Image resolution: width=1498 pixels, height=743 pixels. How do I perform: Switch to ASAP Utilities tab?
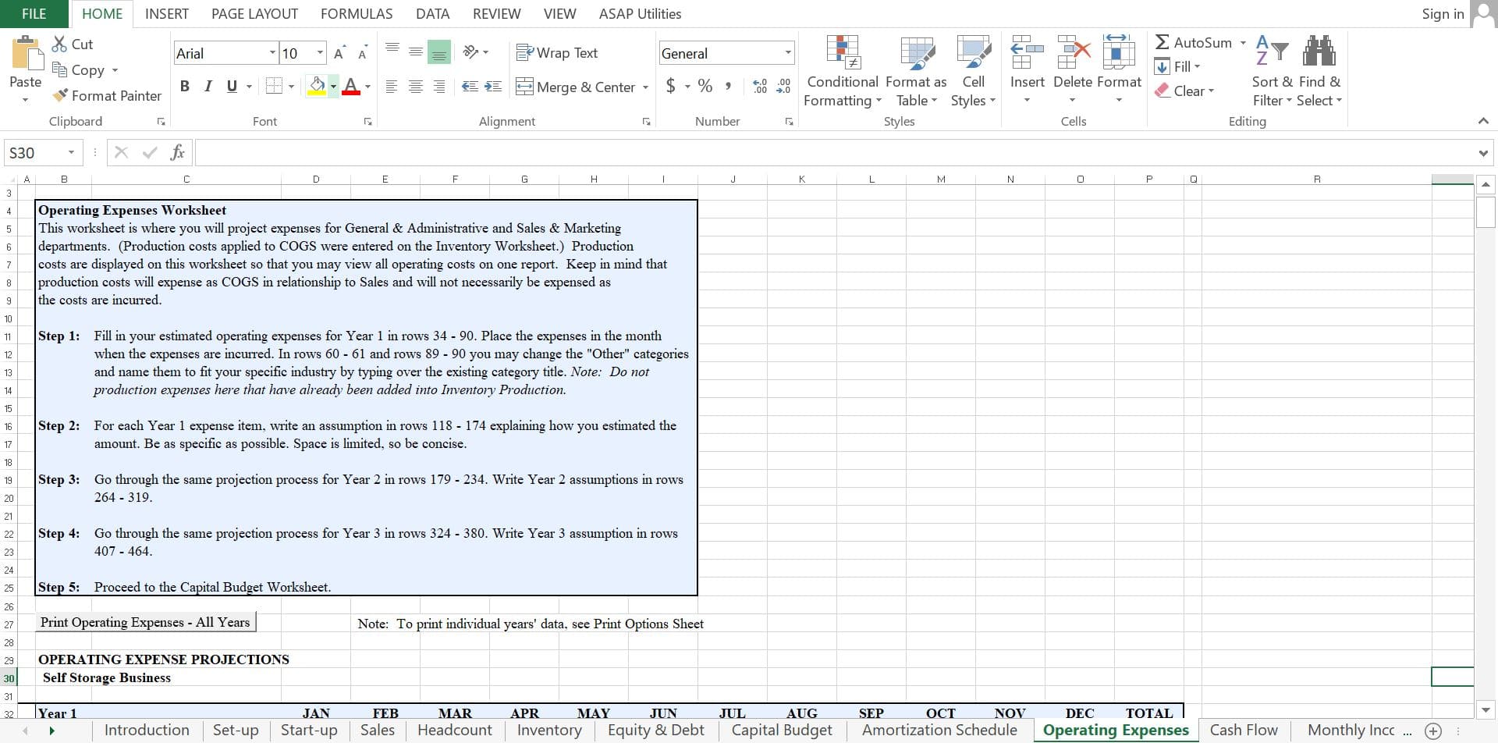pyautogui.click(x=640, y=14)
